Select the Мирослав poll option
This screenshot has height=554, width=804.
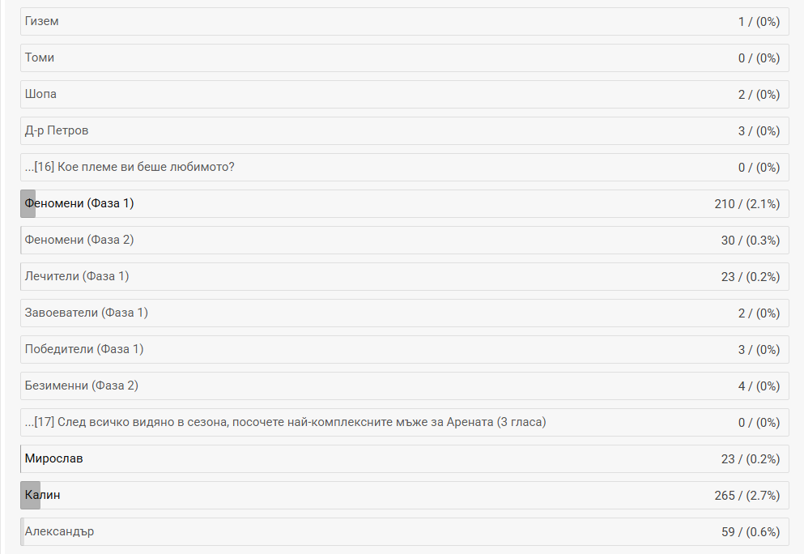[404, 459]
